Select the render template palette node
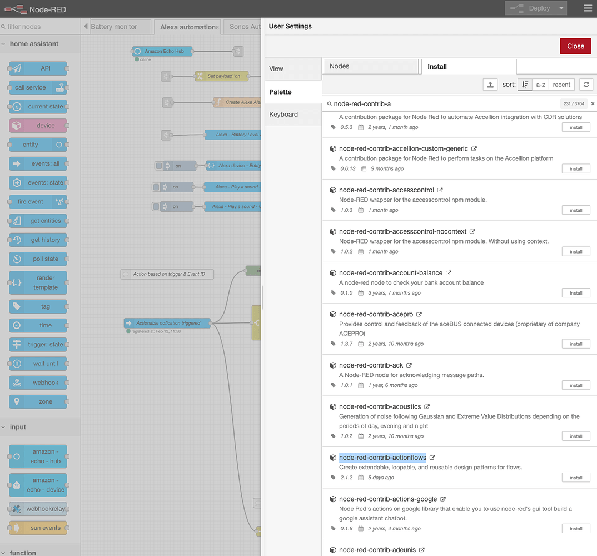This screenshot has width=597, height=556. 38,282
